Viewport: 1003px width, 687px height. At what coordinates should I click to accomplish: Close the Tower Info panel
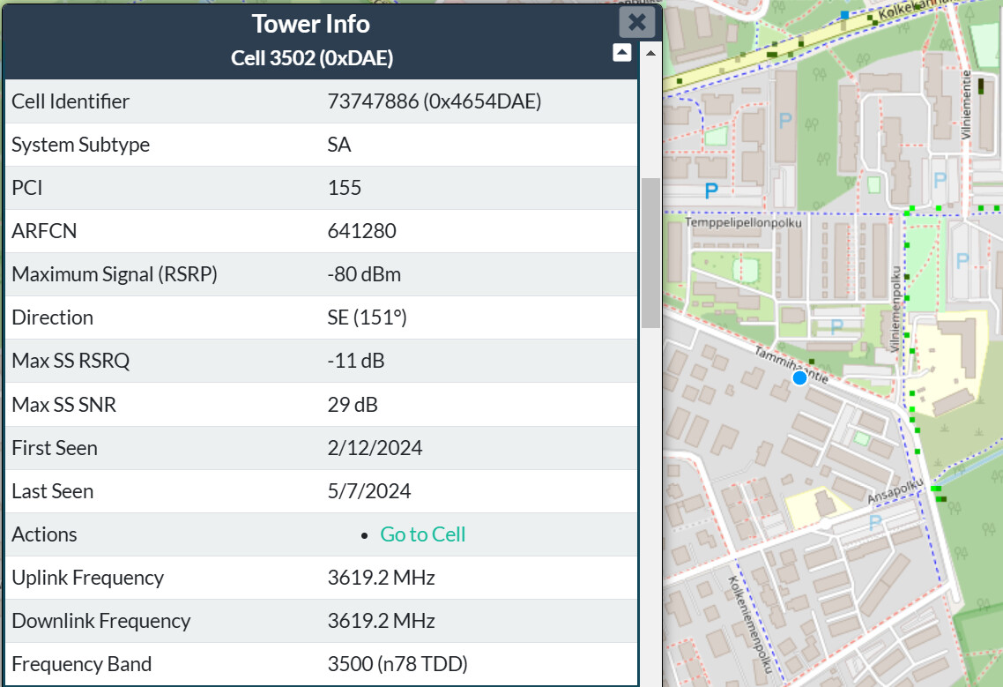pyautogui.click(x=636, y=22)
